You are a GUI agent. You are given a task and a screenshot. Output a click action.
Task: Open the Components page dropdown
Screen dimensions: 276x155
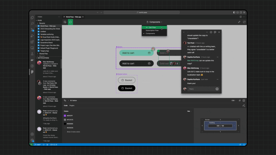tap(154, 22)
